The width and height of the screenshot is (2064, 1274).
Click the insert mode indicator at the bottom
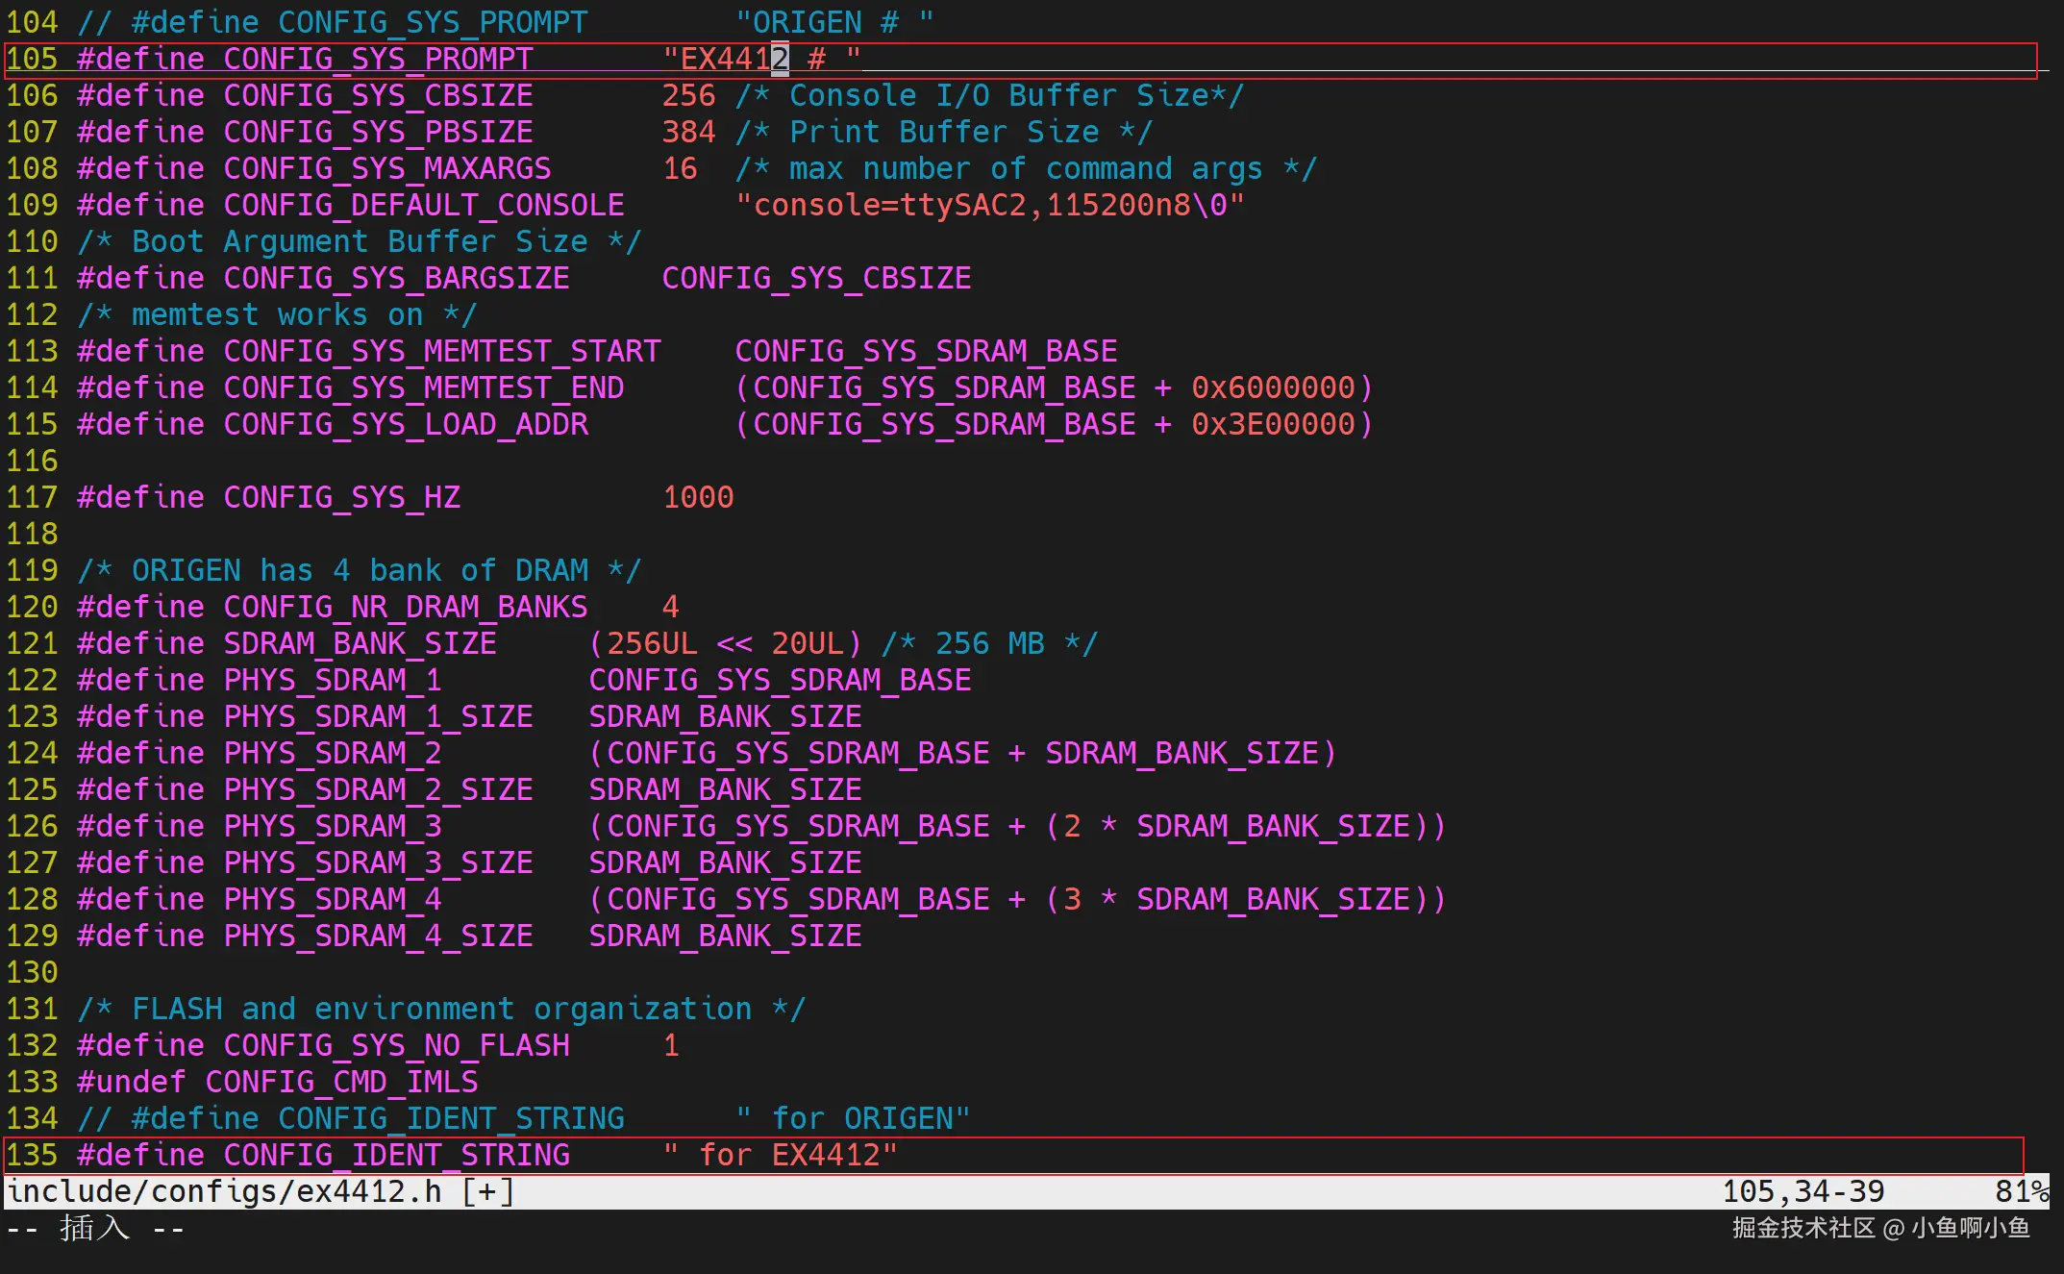point(94,1229)
